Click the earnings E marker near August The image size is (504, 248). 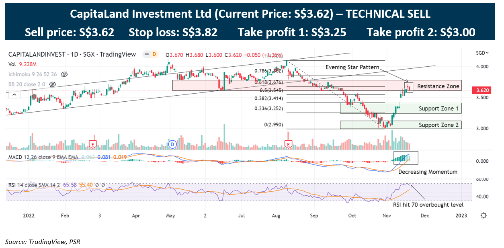point(288,143)
